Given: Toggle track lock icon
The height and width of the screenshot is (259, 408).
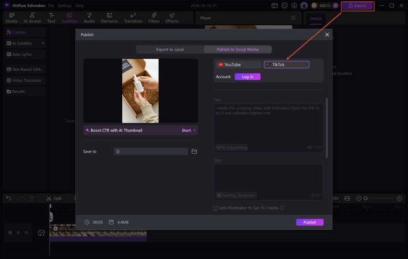Looking at the screenshot, I should coord(10,233).
